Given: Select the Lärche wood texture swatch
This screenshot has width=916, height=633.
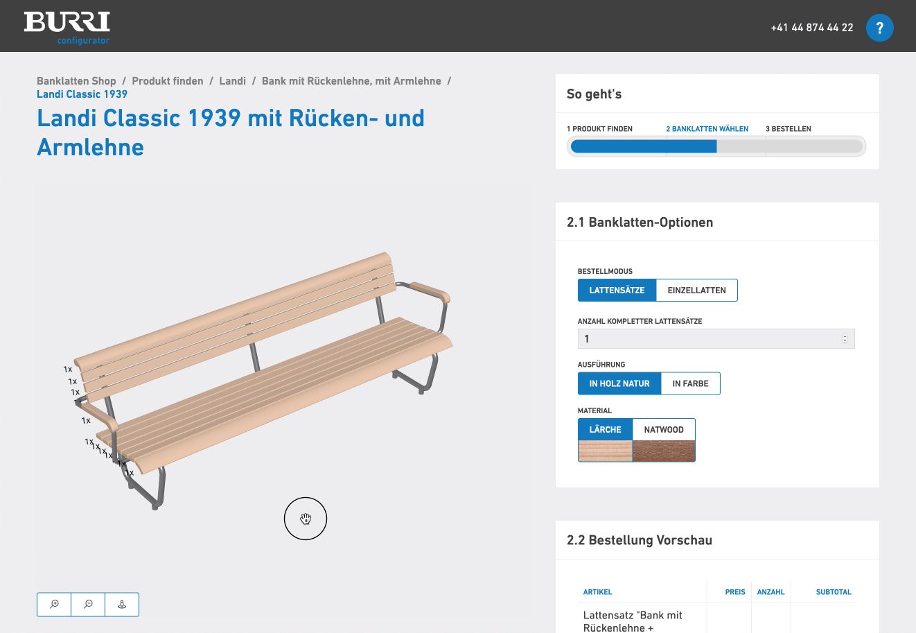Looking at the screenshot, I should 605,451.
